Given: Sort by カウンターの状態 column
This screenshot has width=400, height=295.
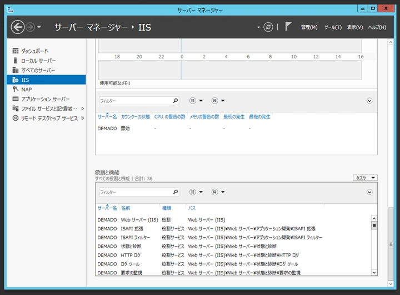Looking at the screenshot, I should [136, 117].
